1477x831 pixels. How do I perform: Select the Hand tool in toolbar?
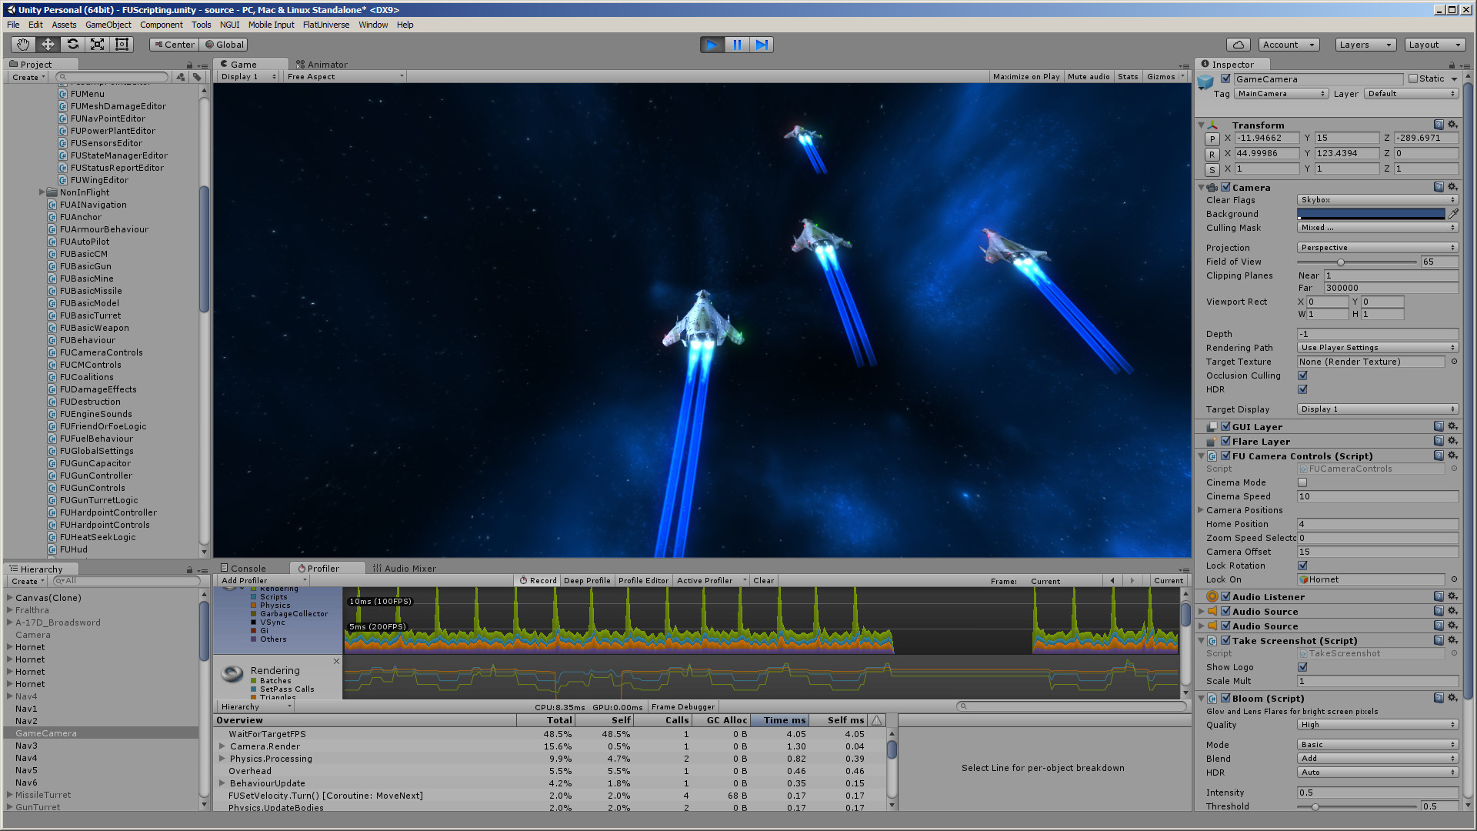point(23,45)
